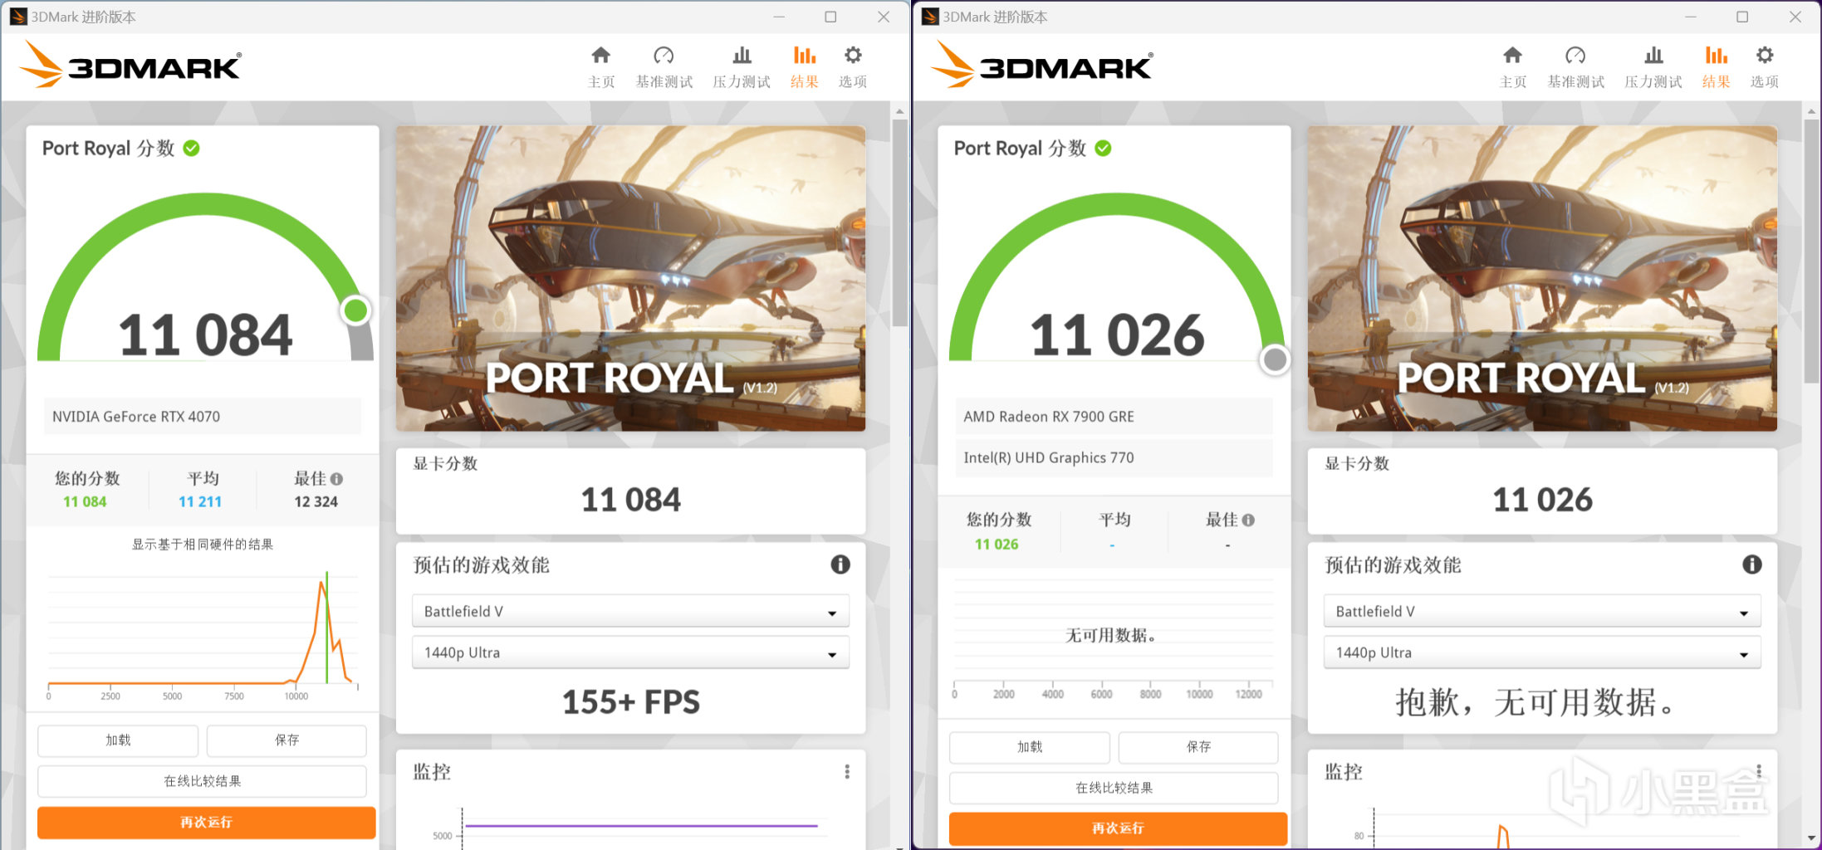Click Port Royal thumbnail image in right window
Viewport: 1822px width, 850px height.
pos(1542,279)
